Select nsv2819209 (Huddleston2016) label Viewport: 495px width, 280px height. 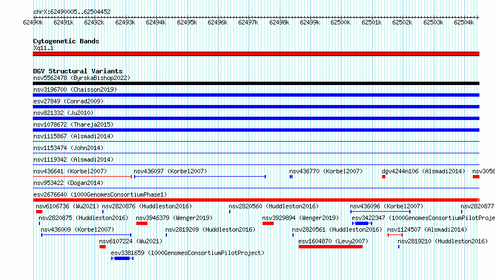coord(210,229)
